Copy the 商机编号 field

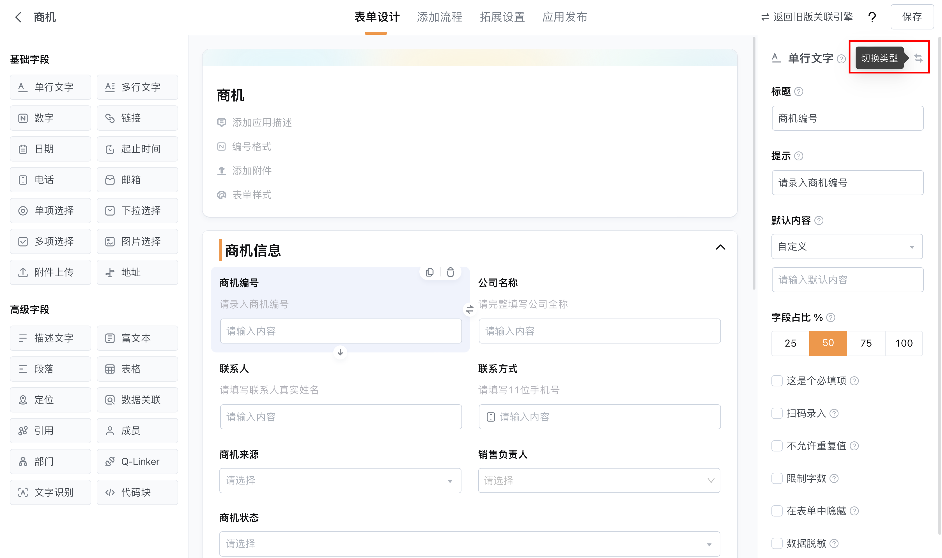[x=429, y=272]
